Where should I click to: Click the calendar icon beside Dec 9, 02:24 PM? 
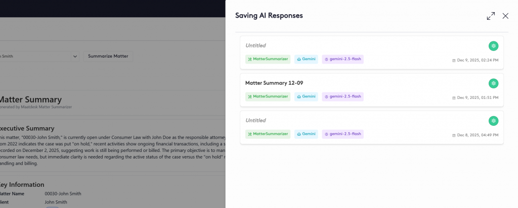click(x=454, y=61)
